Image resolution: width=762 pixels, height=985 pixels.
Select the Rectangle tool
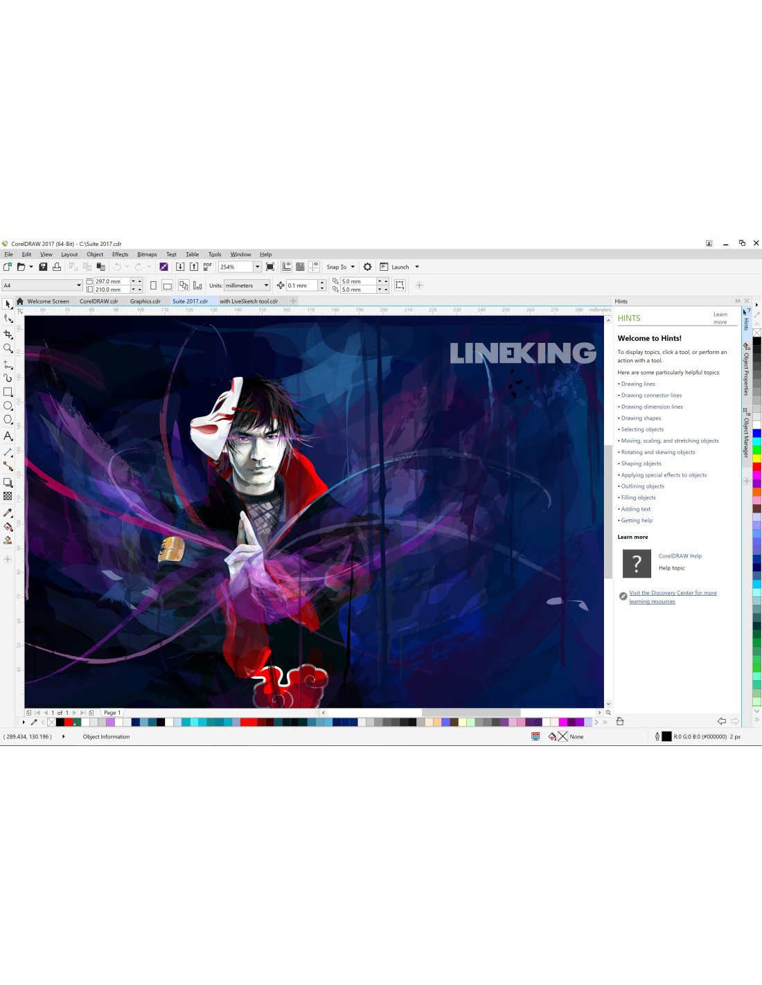pos(8,392)
